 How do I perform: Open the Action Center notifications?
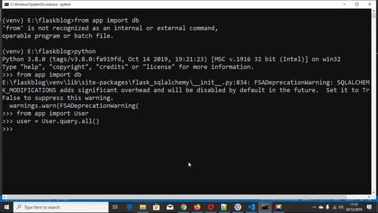click(369, 207)
